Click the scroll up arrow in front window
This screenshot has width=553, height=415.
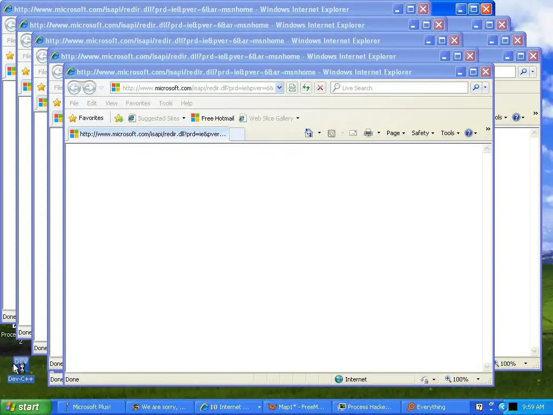pyautogui.click(x=487, y=149)
